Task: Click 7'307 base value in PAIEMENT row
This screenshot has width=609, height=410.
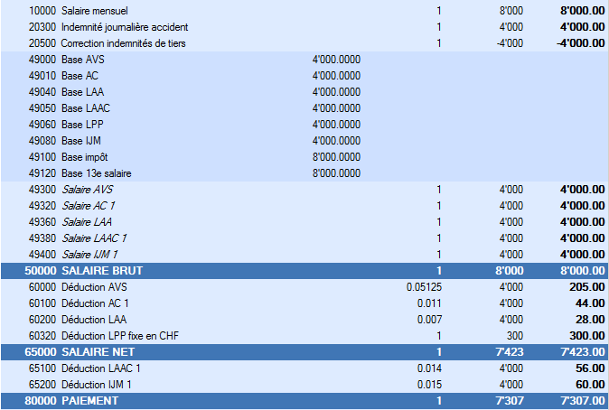Action: coord(510,401)
